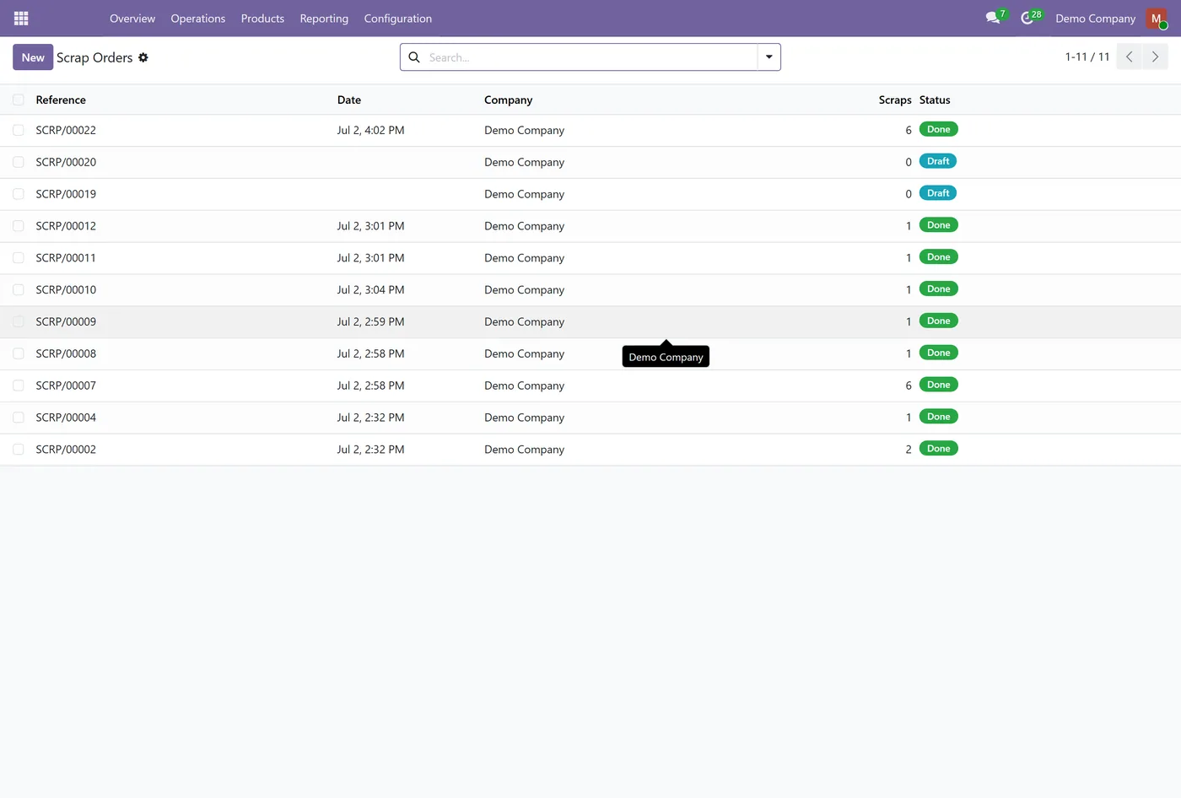Go to previous page arrow
This screenshot has height=798, width=1181.
click(1129, 57)
